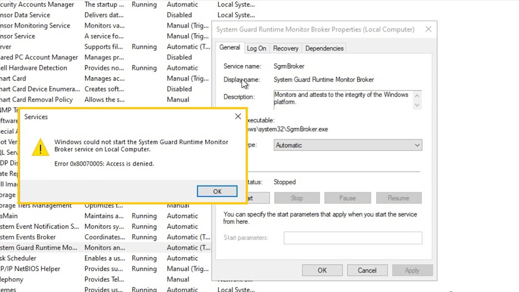This screenshot has height=292, width=519.
Task: Open the Dependencies tab
Action: pos(324,48)
